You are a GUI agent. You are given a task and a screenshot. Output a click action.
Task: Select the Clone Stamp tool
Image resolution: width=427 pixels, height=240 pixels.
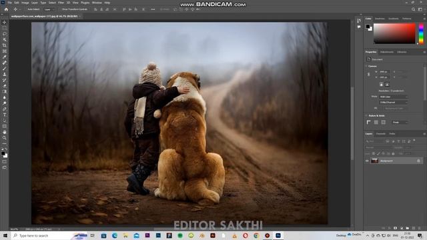(x=5, y=74)
